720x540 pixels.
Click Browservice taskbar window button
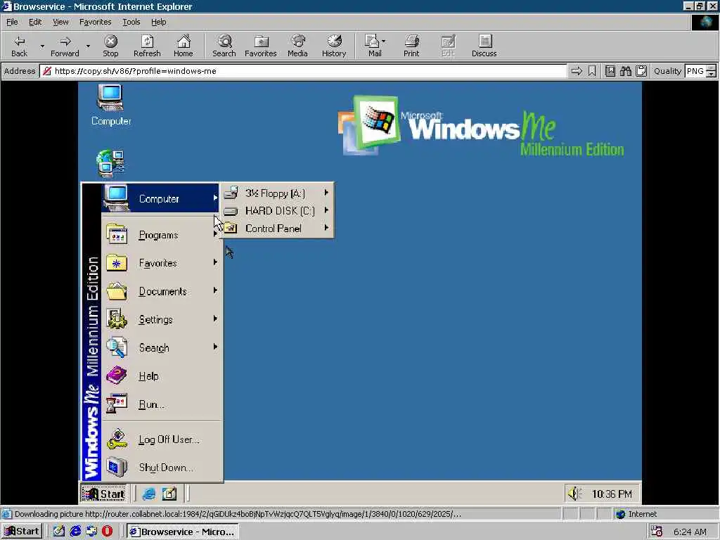pos(182,532)
